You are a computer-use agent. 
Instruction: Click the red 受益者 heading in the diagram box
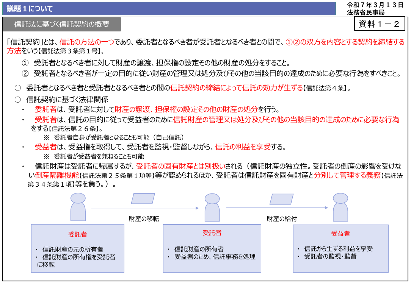(340, 234)
